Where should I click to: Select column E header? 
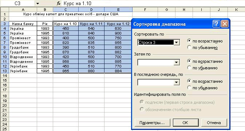point(118,10)
